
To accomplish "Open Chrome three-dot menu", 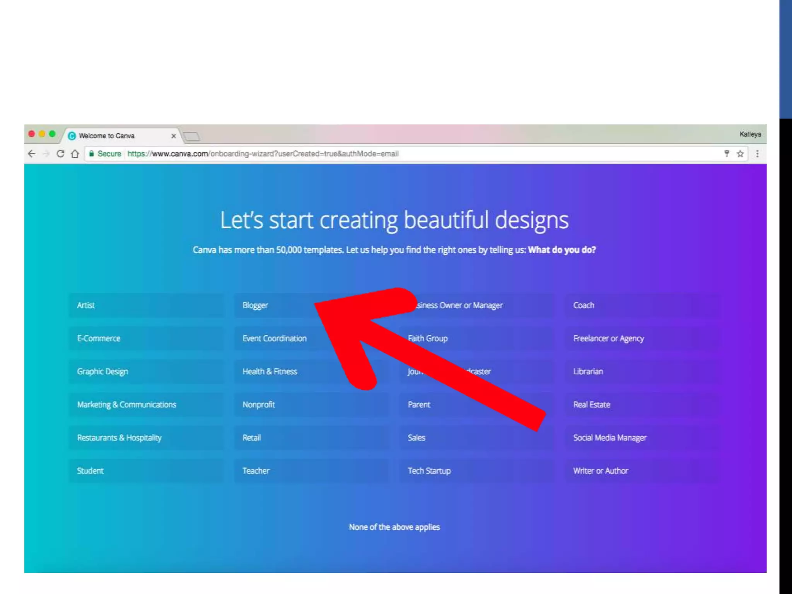I will click(x=757, y=154).
